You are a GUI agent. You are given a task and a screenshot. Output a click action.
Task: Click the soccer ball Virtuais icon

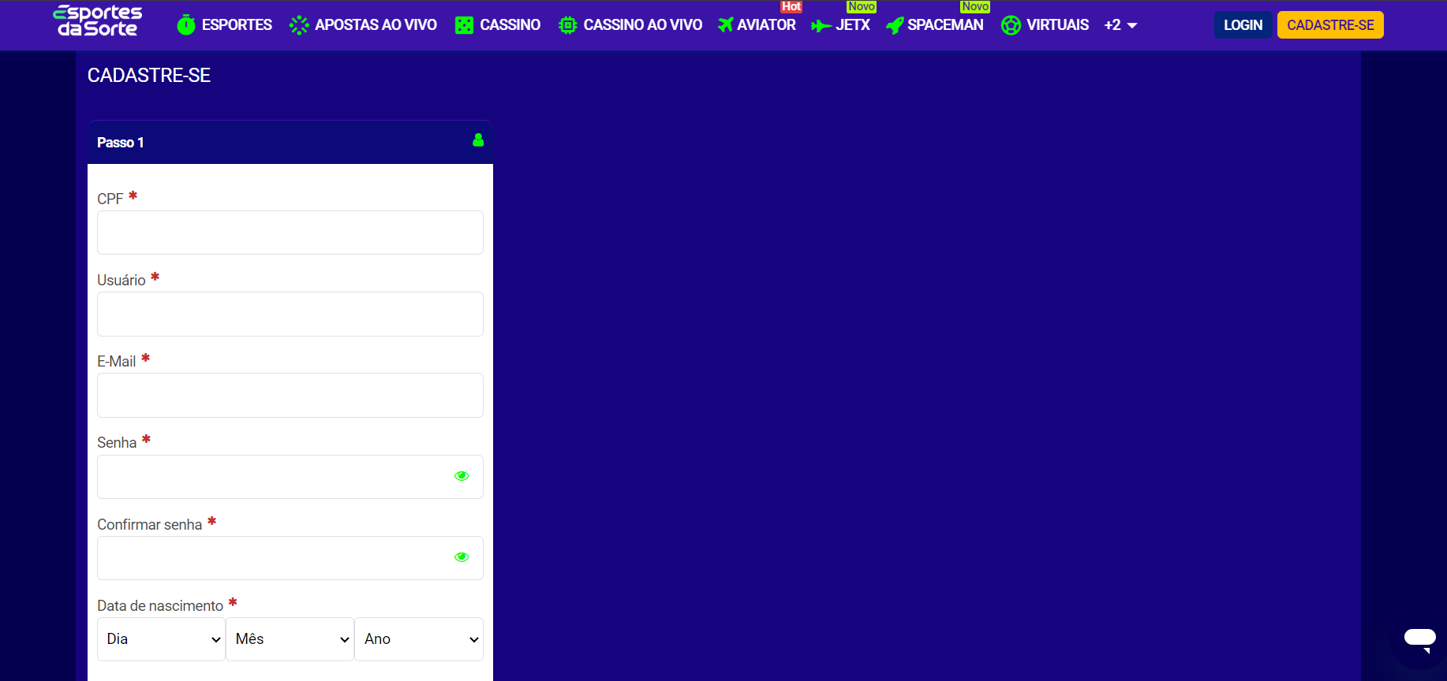point(1011,25)
